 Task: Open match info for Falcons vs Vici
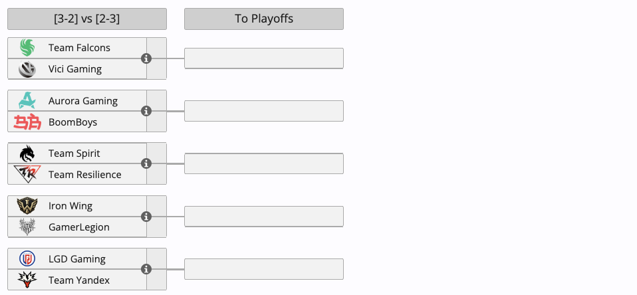tap(146, 58)
